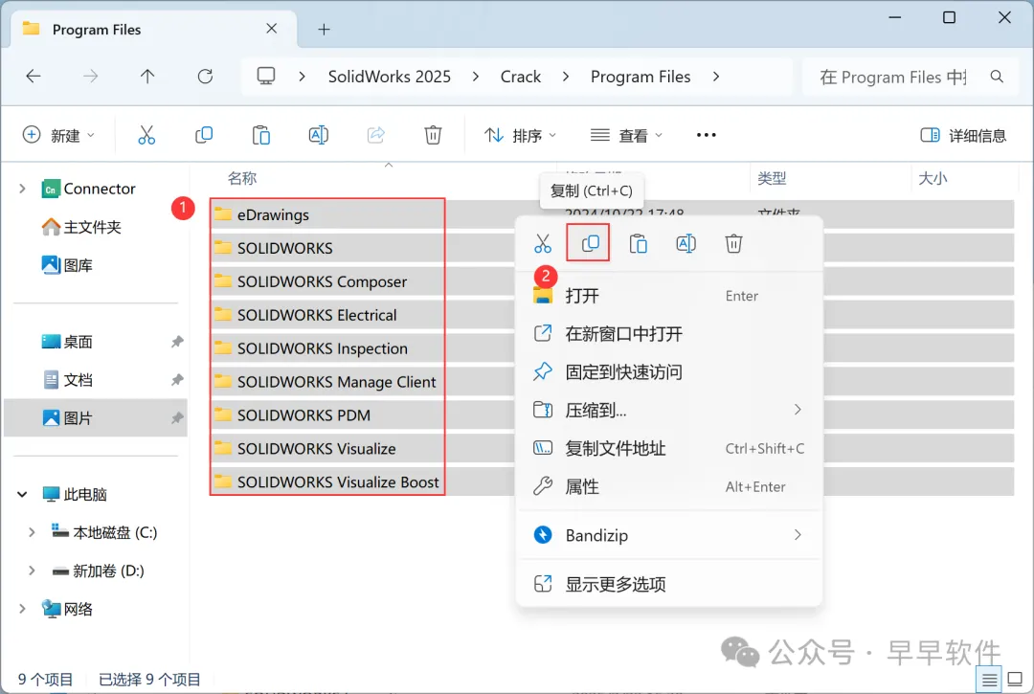Expand the Compress to submenu arrow
Screen dimensions: 1034x694
point(798,410)
